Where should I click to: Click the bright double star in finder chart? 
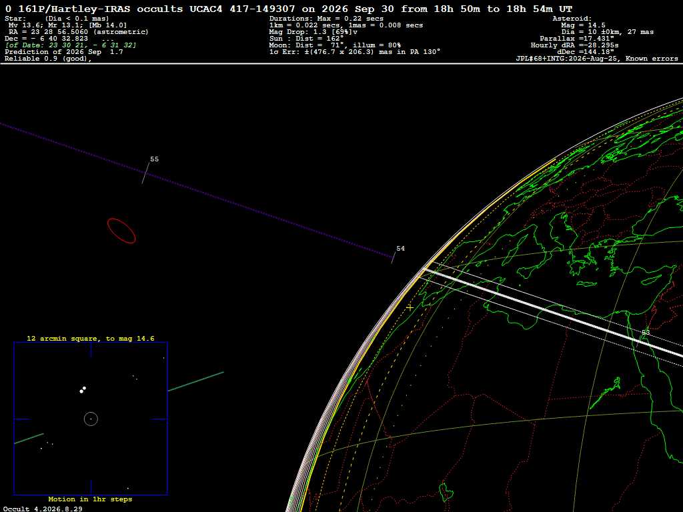click(82, 389)
